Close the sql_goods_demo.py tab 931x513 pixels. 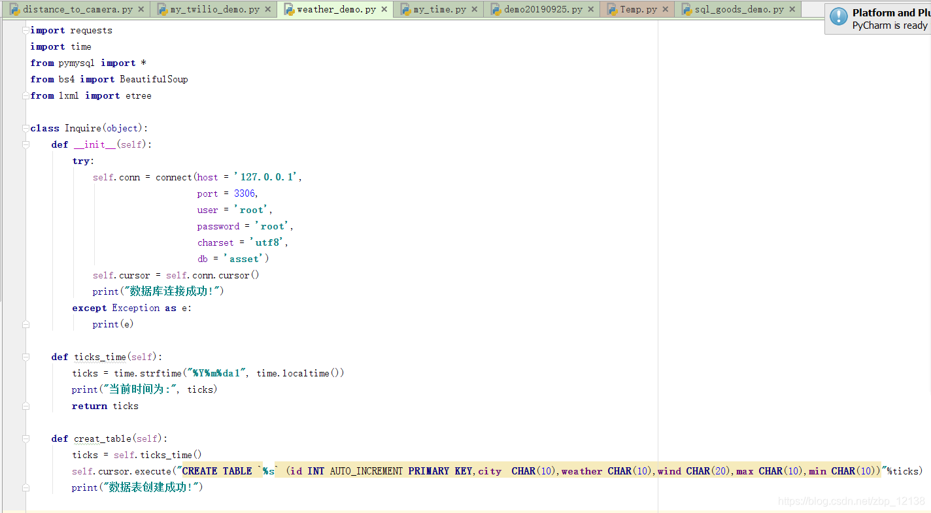coord(792,9)
